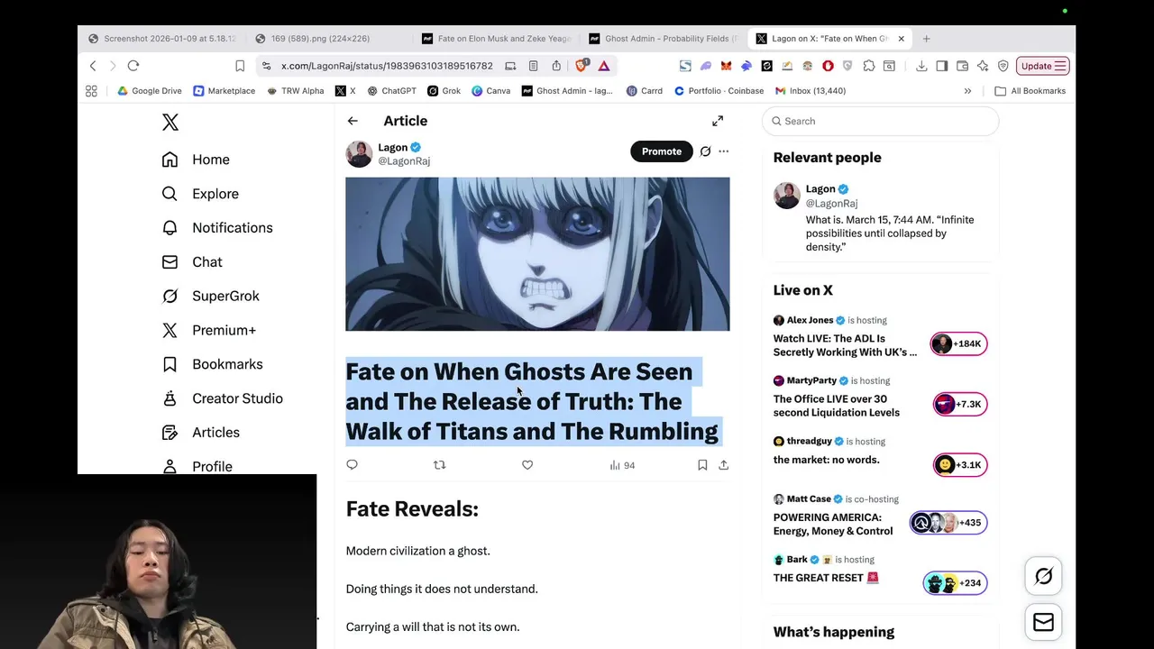1154x649 pixels.
Task: Open the floating Messages envelope button
Action: click(1043, 622)
